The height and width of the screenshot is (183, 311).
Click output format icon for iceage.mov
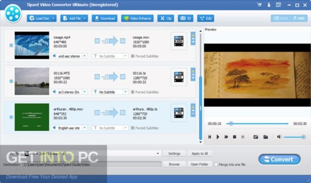tap(179, 41)
